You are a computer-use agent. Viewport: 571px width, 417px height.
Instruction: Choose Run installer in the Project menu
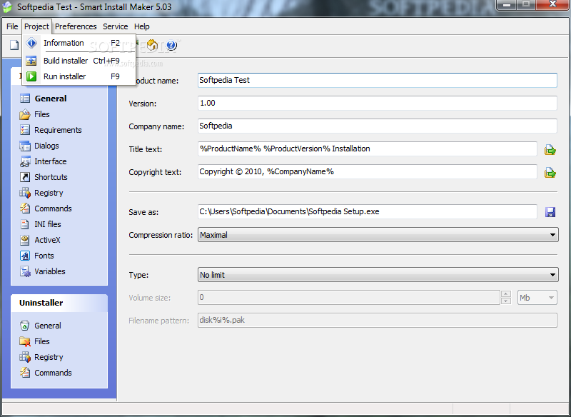coord(79,76)
